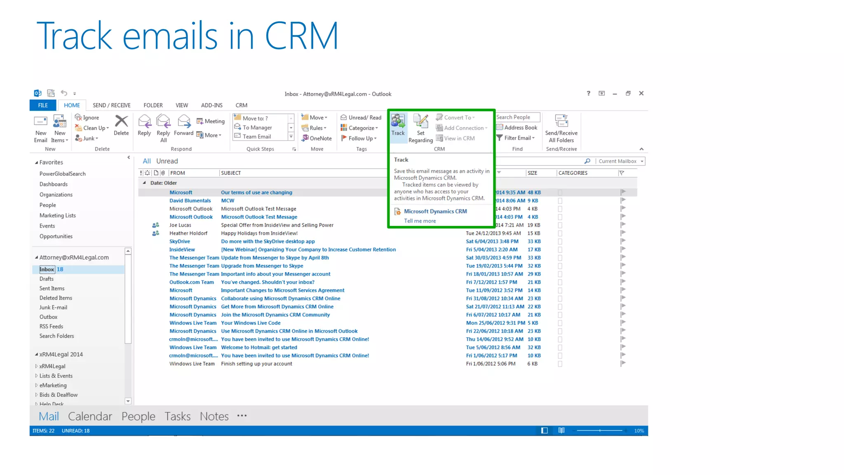Collapse the Favorites folder group
The image size is (844, 475).
pyautogui.click(x=36, y=162)
